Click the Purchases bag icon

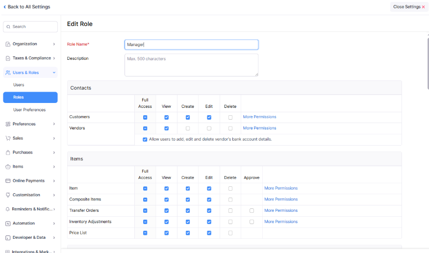8,152
